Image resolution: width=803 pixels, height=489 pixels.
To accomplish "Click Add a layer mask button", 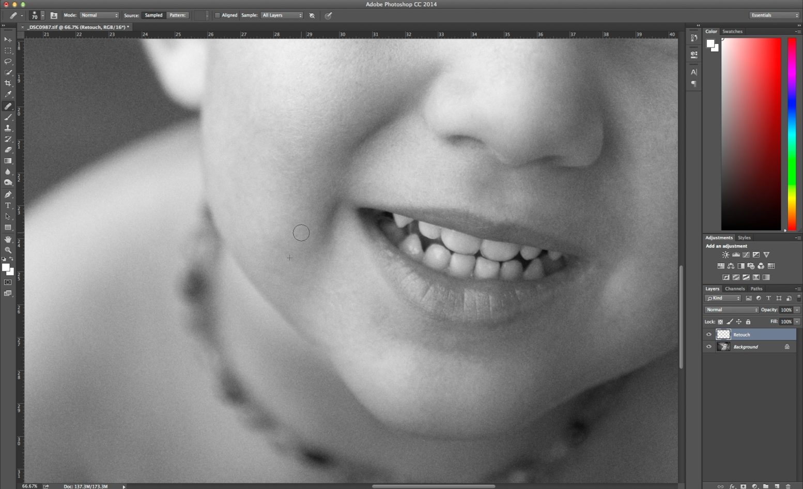I will [743, 486].
